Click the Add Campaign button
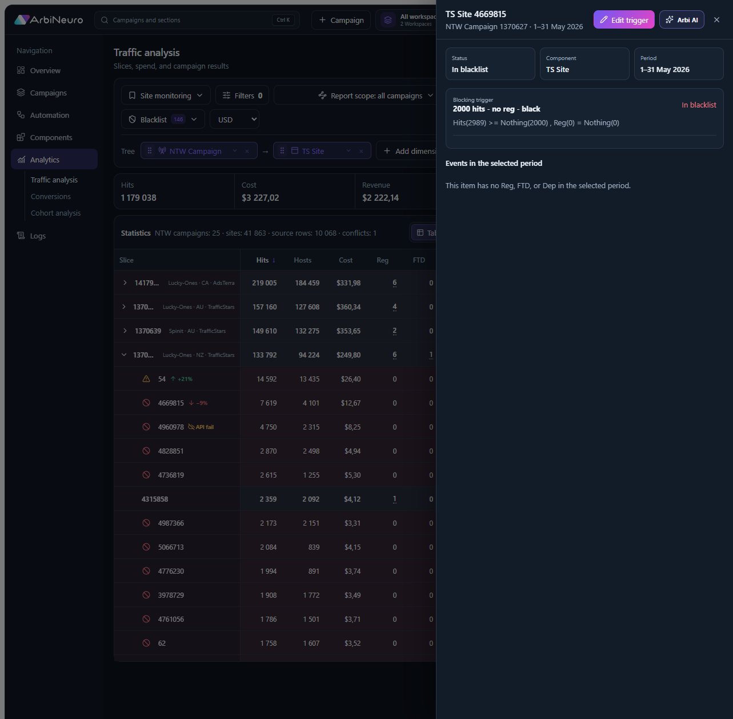This screenshot has height=719, width=733. (x=341, y=20)
